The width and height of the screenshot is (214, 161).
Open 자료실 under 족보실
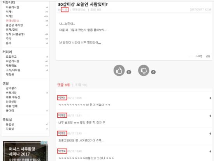(10, 129)
